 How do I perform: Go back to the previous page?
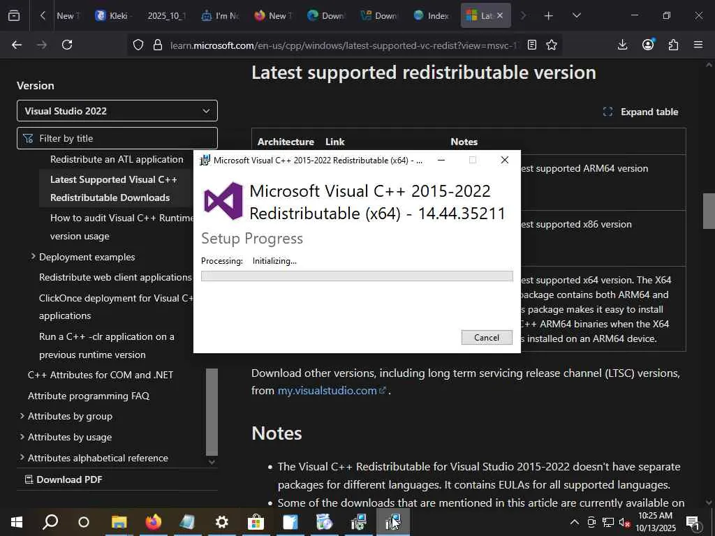(x=17, y=45)
